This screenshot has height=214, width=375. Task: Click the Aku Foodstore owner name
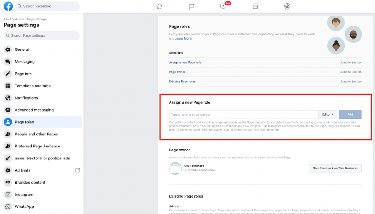point(194,166)
